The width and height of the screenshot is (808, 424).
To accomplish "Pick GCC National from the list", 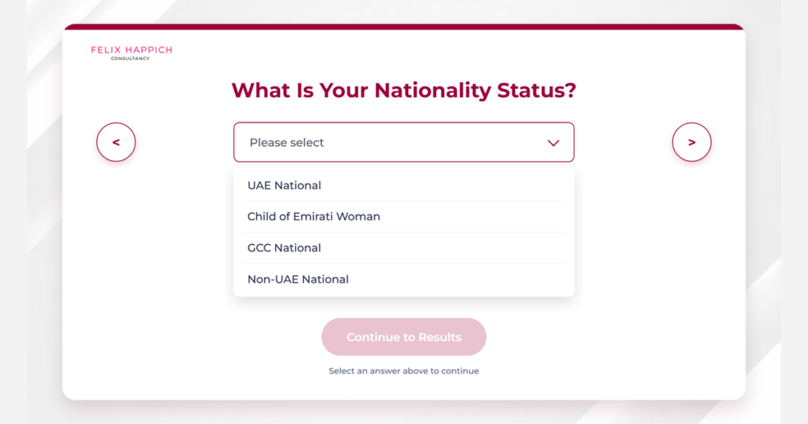I will [403, 248].
